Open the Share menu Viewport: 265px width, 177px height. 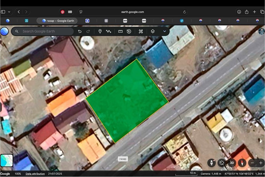246,12
